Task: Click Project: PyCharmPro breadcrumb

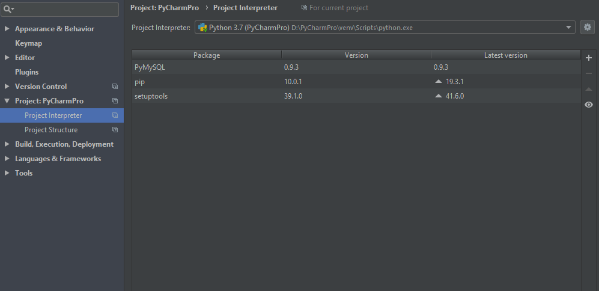Action: [x=165, y=8]
